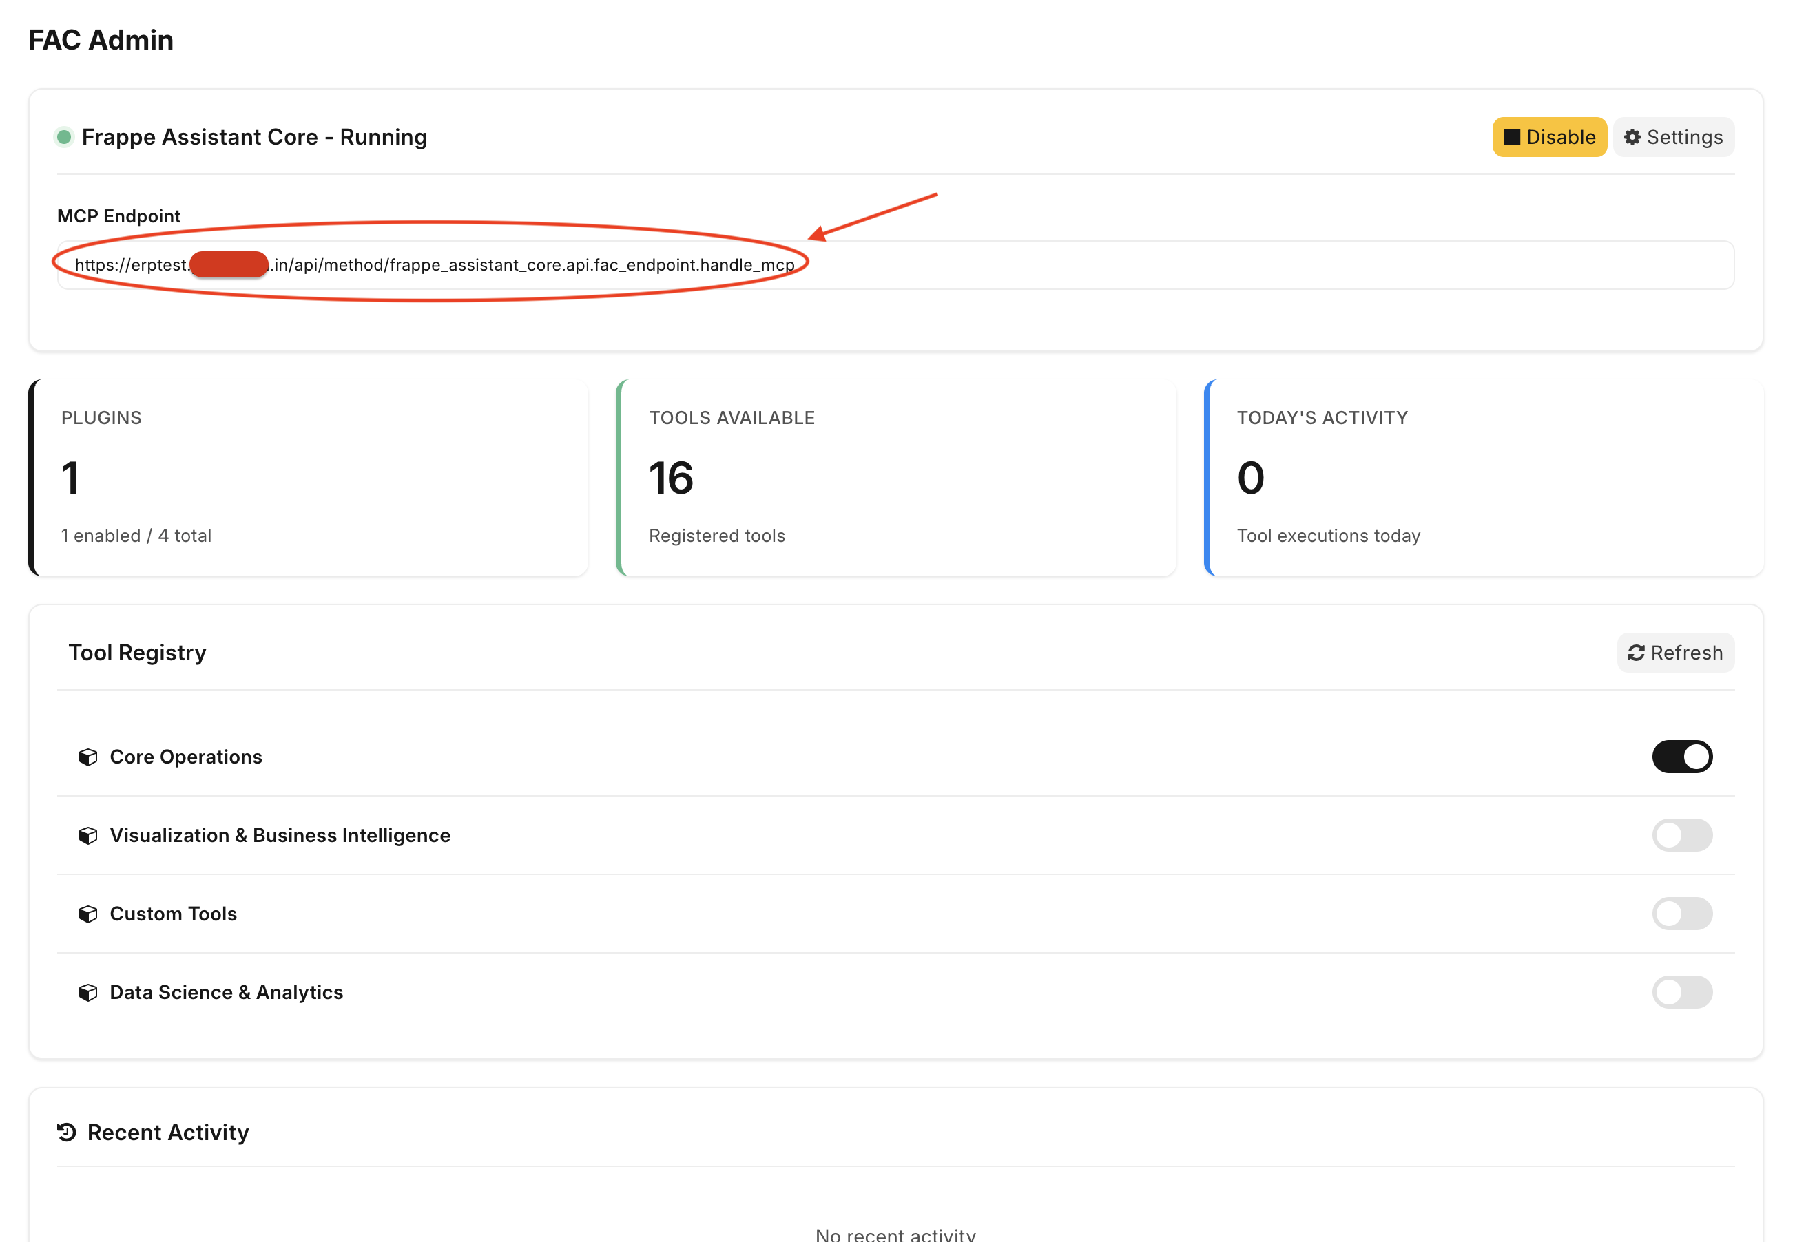Click the square stop icon inside Disable button
Screen dimensions: 1795x1242
pos(1511,137)
